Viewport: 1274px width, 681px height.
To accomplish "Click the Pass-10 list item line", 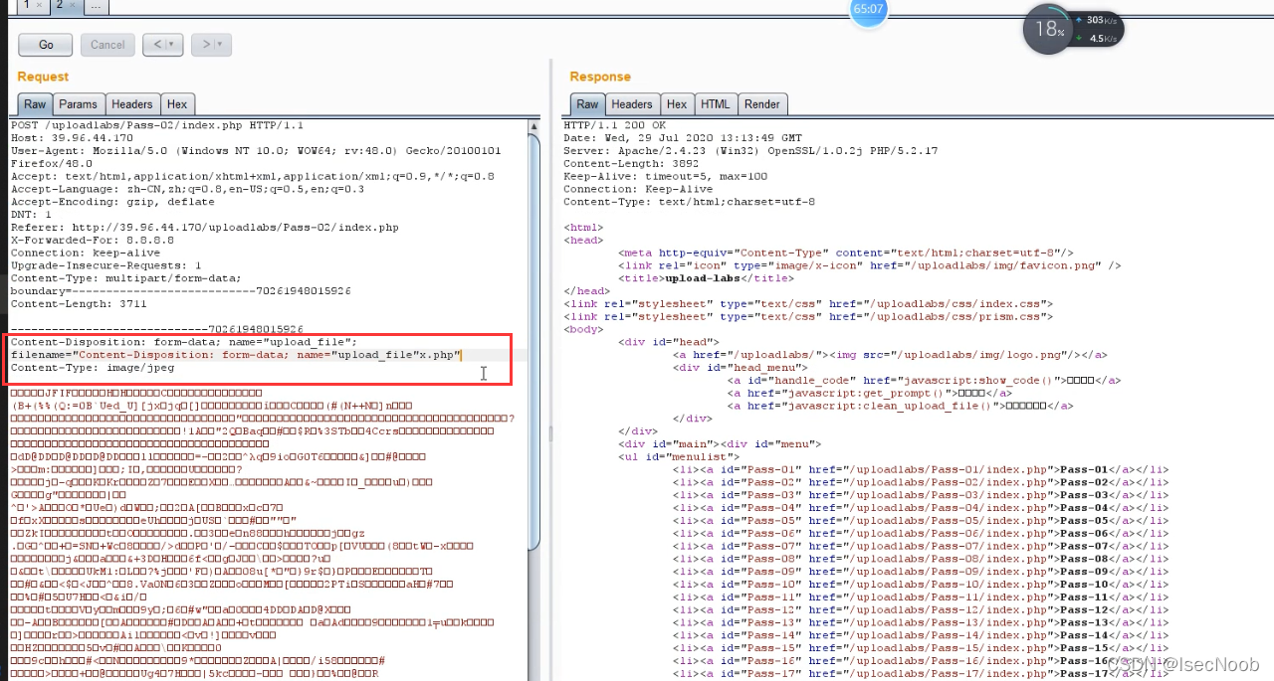I will [x=920, y=584].
